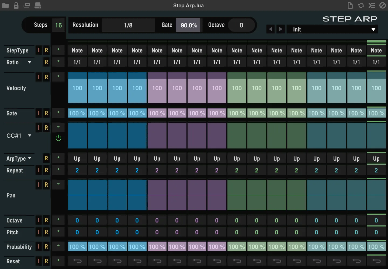Open the Init preset dropdown
Image resolution: width=388 pixels, height=269 pixels.
332,29
